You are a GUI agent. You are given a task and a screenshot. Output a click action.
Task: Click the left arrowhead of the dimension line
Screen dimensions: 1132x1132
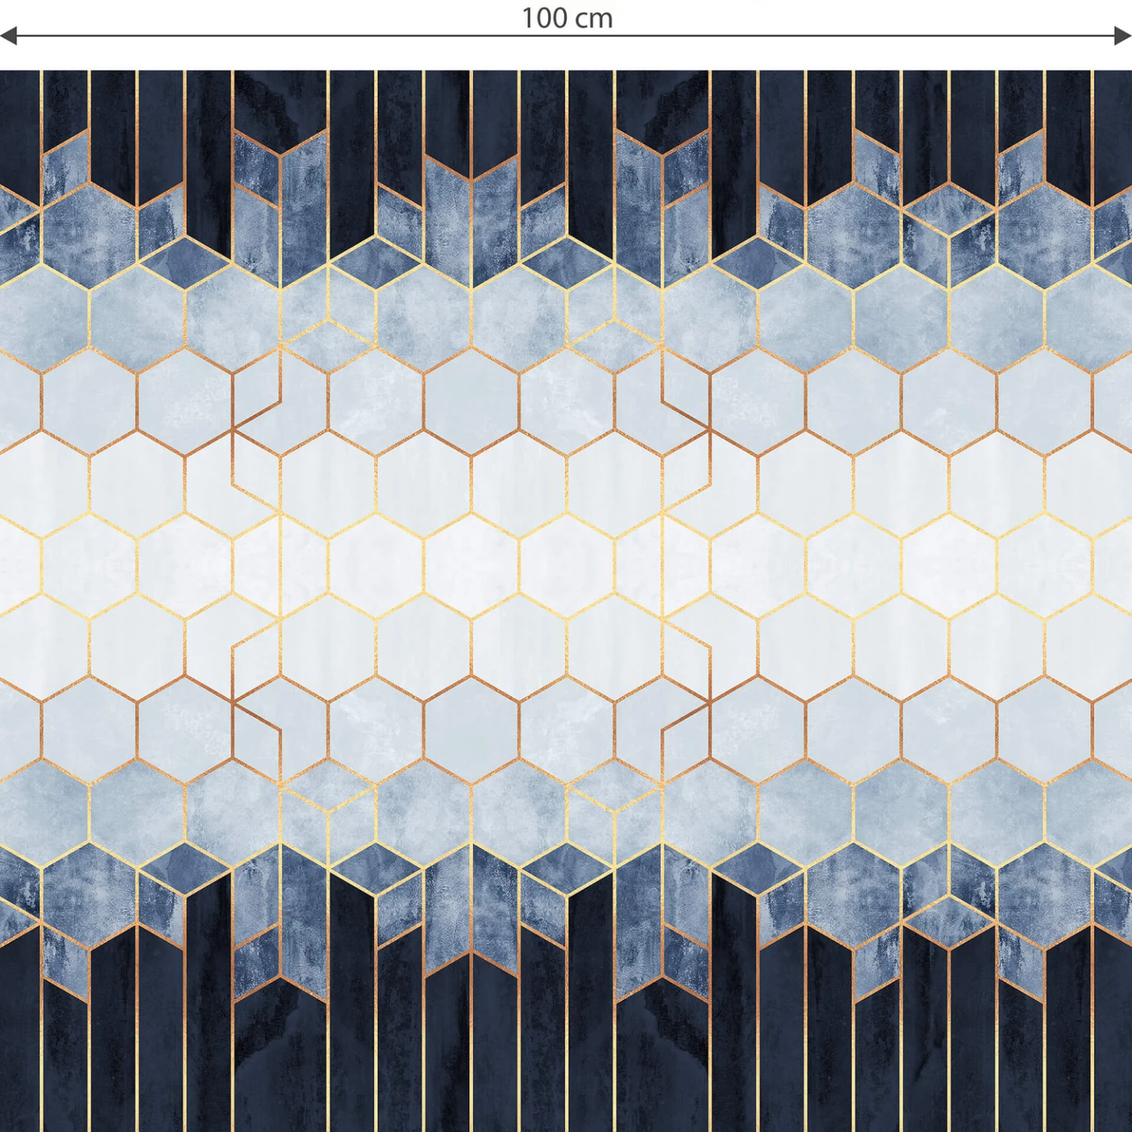(8, 35)
